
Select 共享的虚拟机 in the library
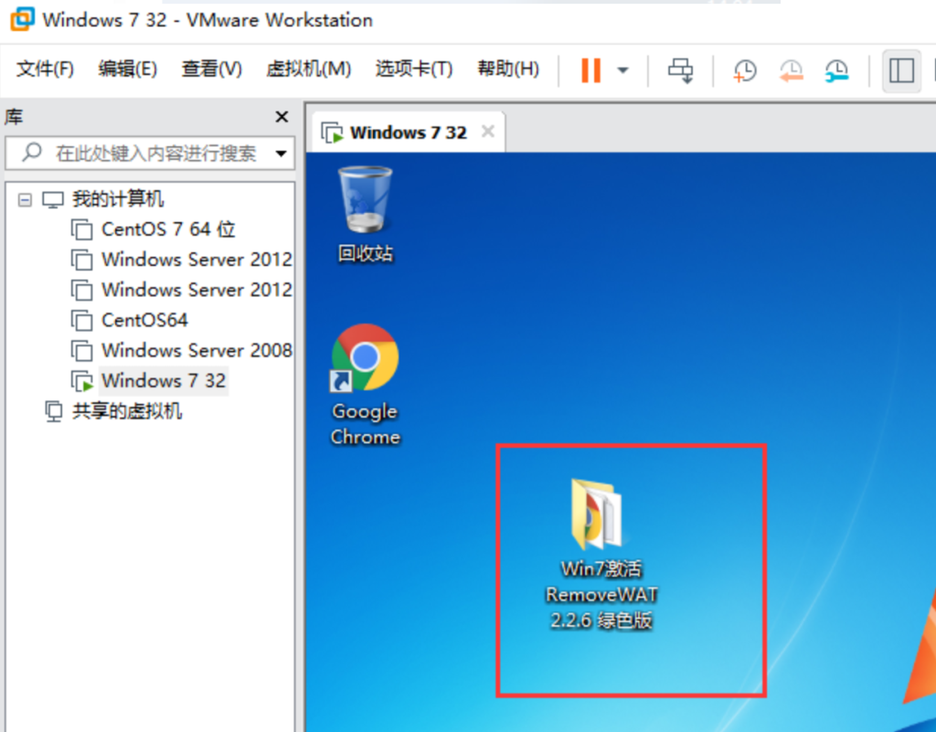tap(126, 411)
